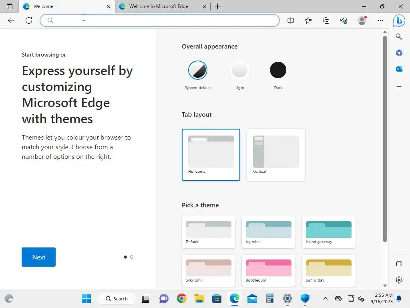Open a new tab with plus

(217, 6)
